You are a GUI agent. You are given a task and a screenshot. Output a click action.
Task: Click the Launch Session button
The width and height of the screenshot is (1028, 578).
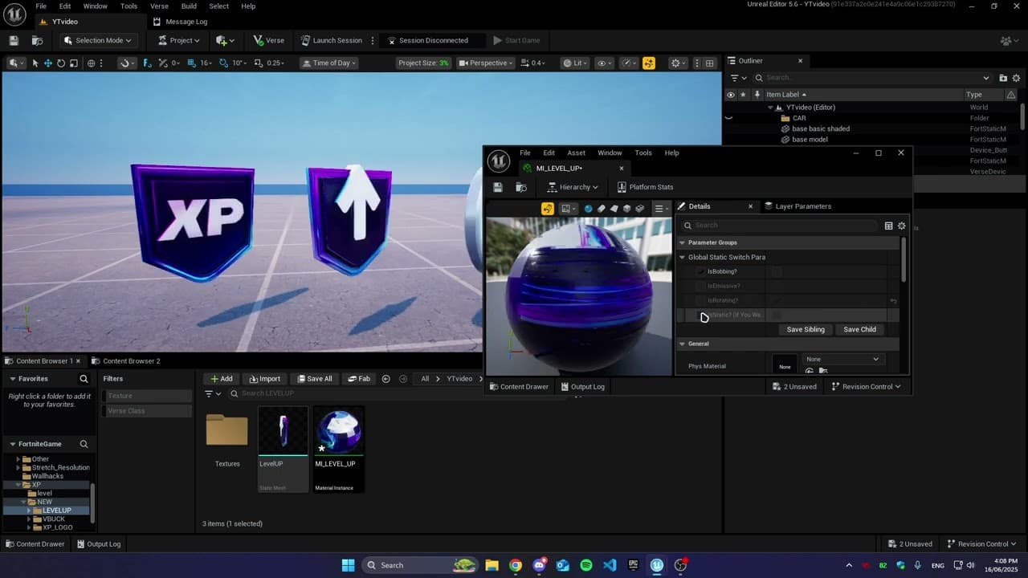[332, 40]
